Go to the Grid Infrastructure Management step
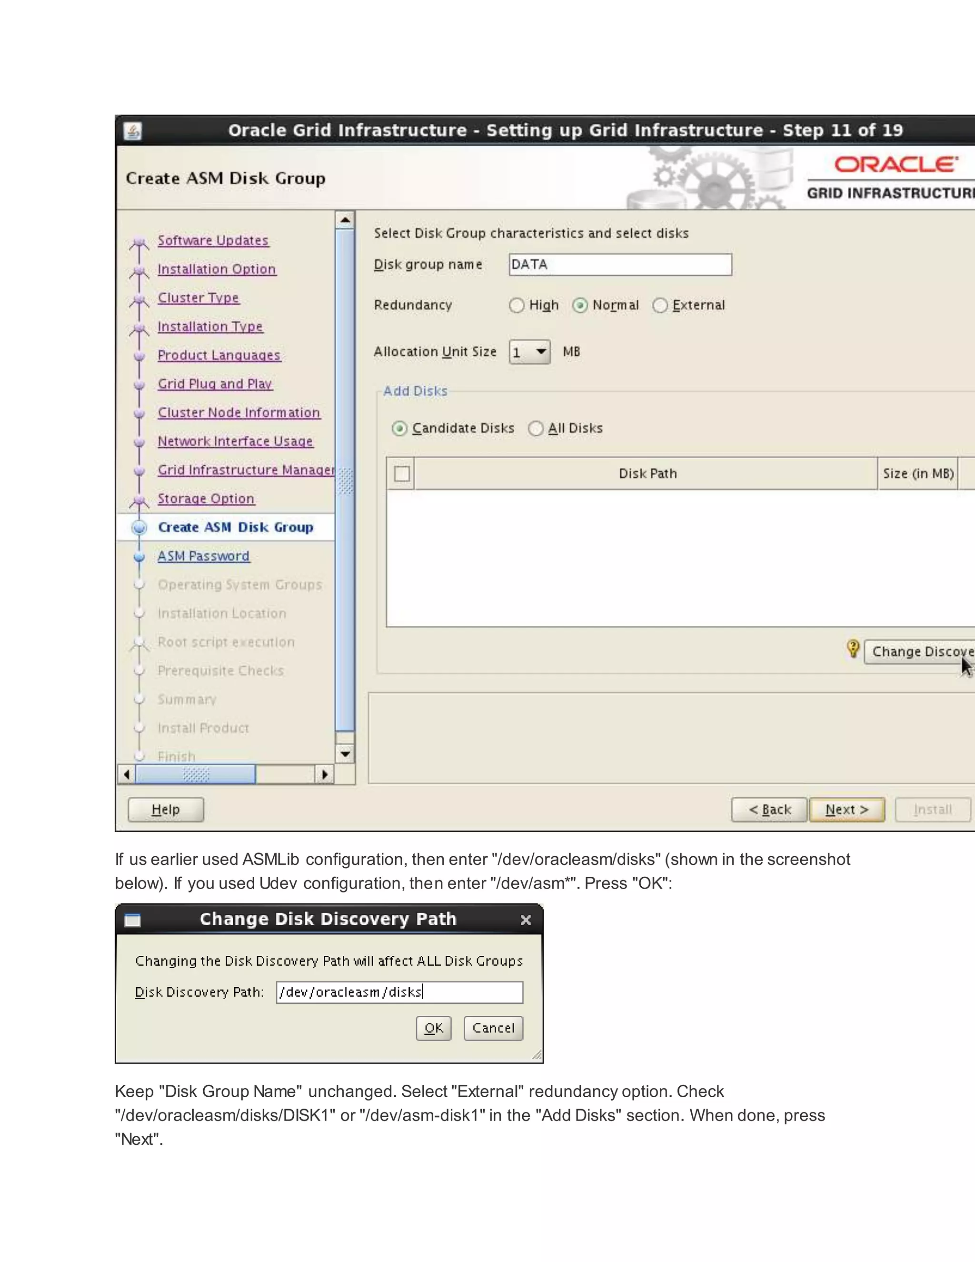975x1262 pixels. (246, 470)
